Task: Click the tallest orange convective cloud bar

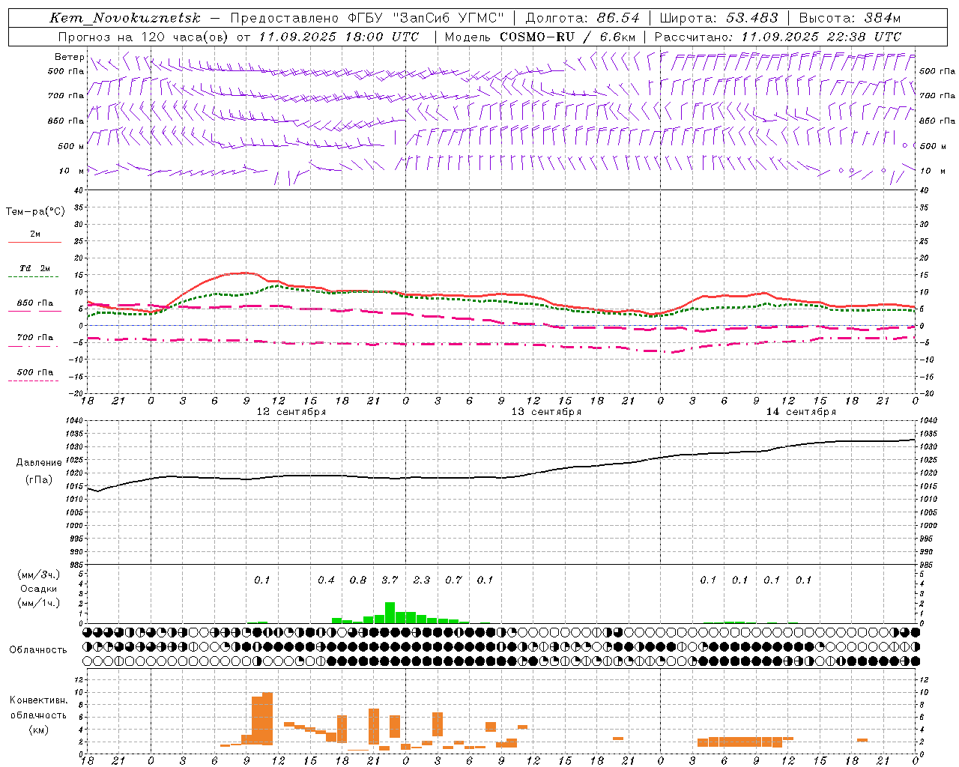Action: (x=267, y=718)
